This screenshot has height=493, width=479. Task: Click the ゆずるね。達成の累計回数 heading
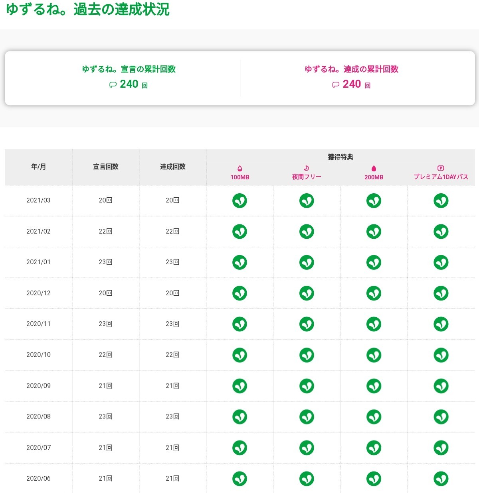click(352, 69)
